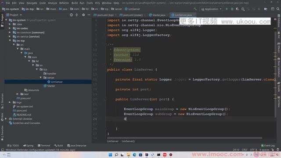281x158 pixels.
Task: Expand the im-codec module
Action: coord(10,28)
